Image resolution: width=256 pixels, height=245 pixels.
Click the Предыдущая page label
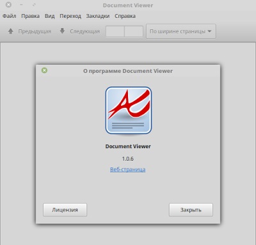35,31
